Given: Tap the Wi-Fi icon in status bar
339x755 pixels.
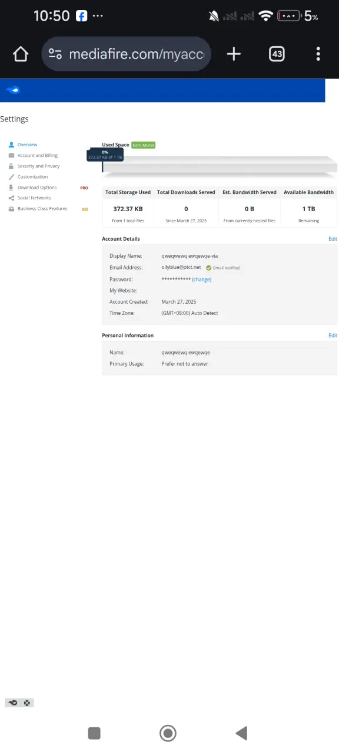Looking at the screenshot, I should coord(267,16).
